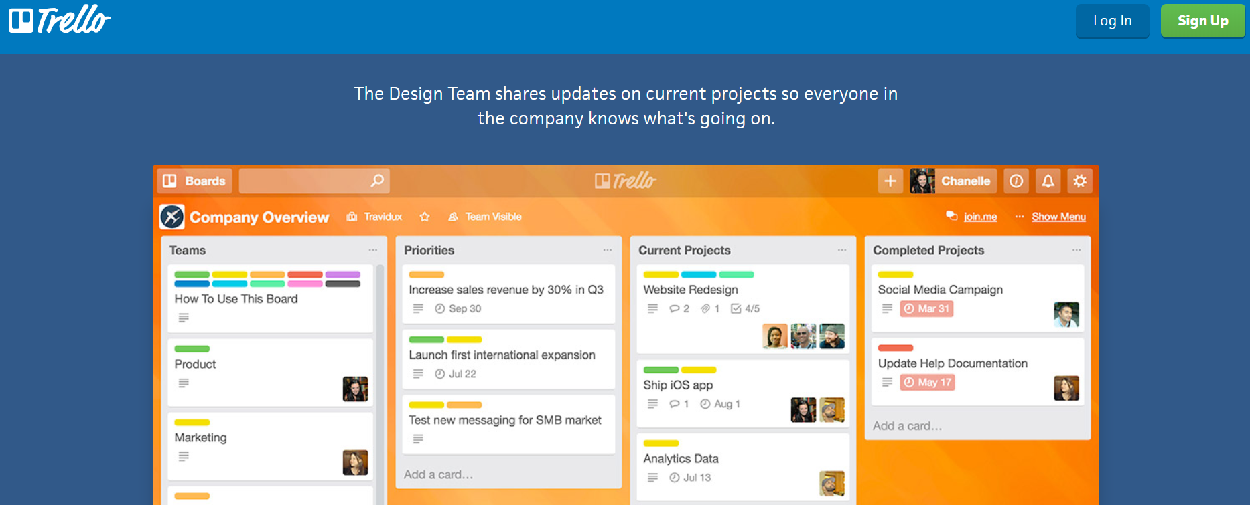This screenshot has height=505, width=1250.
Task: Open the Increase sales revenue card
Action: click(508, 294)
